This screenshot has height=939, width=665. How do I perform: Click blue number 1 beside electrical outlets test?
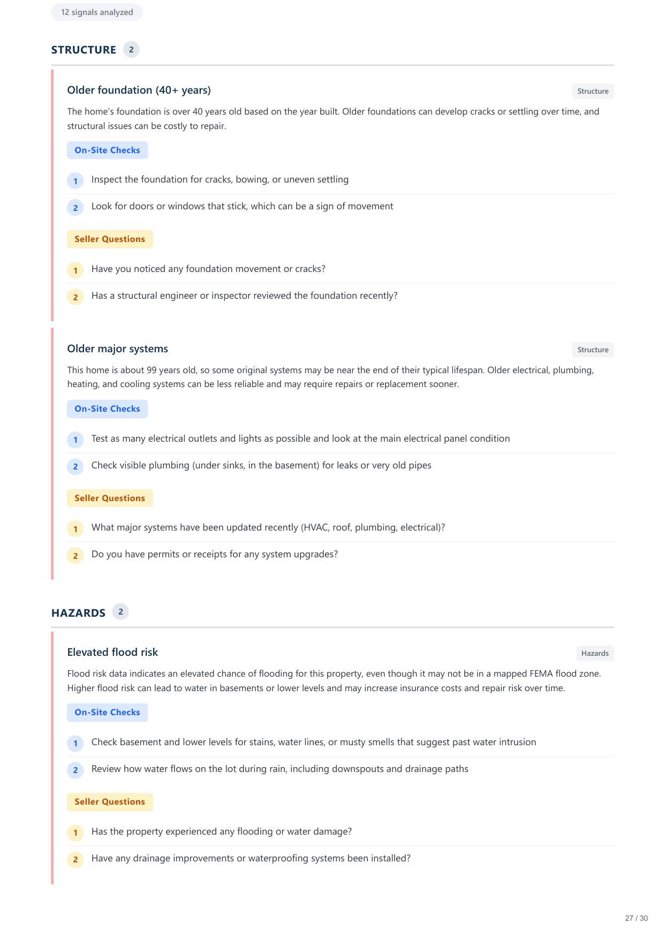(x=75, y=440)
